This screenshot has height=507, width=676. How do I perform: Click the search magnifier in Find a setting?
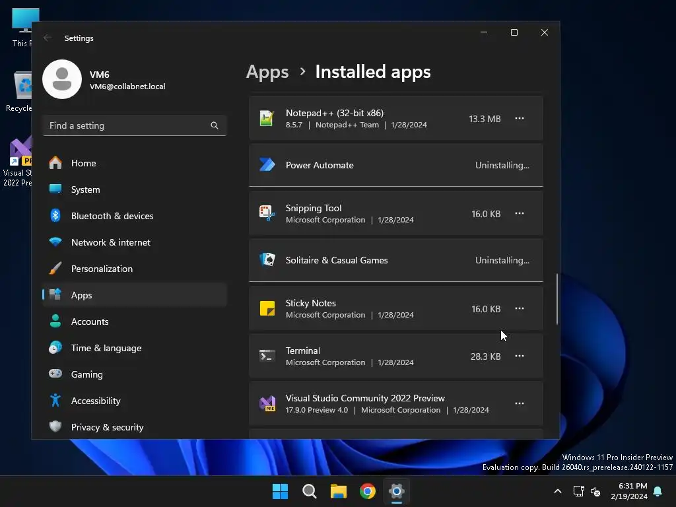pos(215,125)
